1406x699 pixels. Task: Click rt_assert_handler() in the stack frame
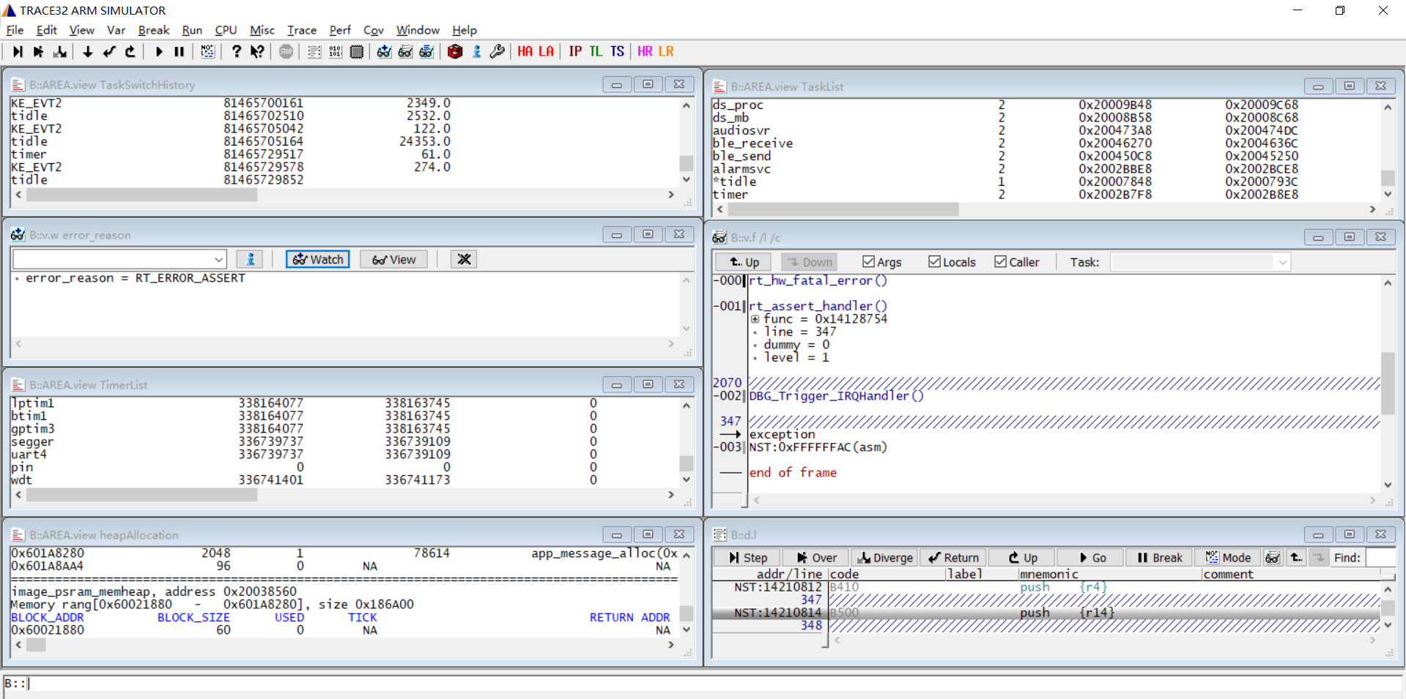(818, 306)
